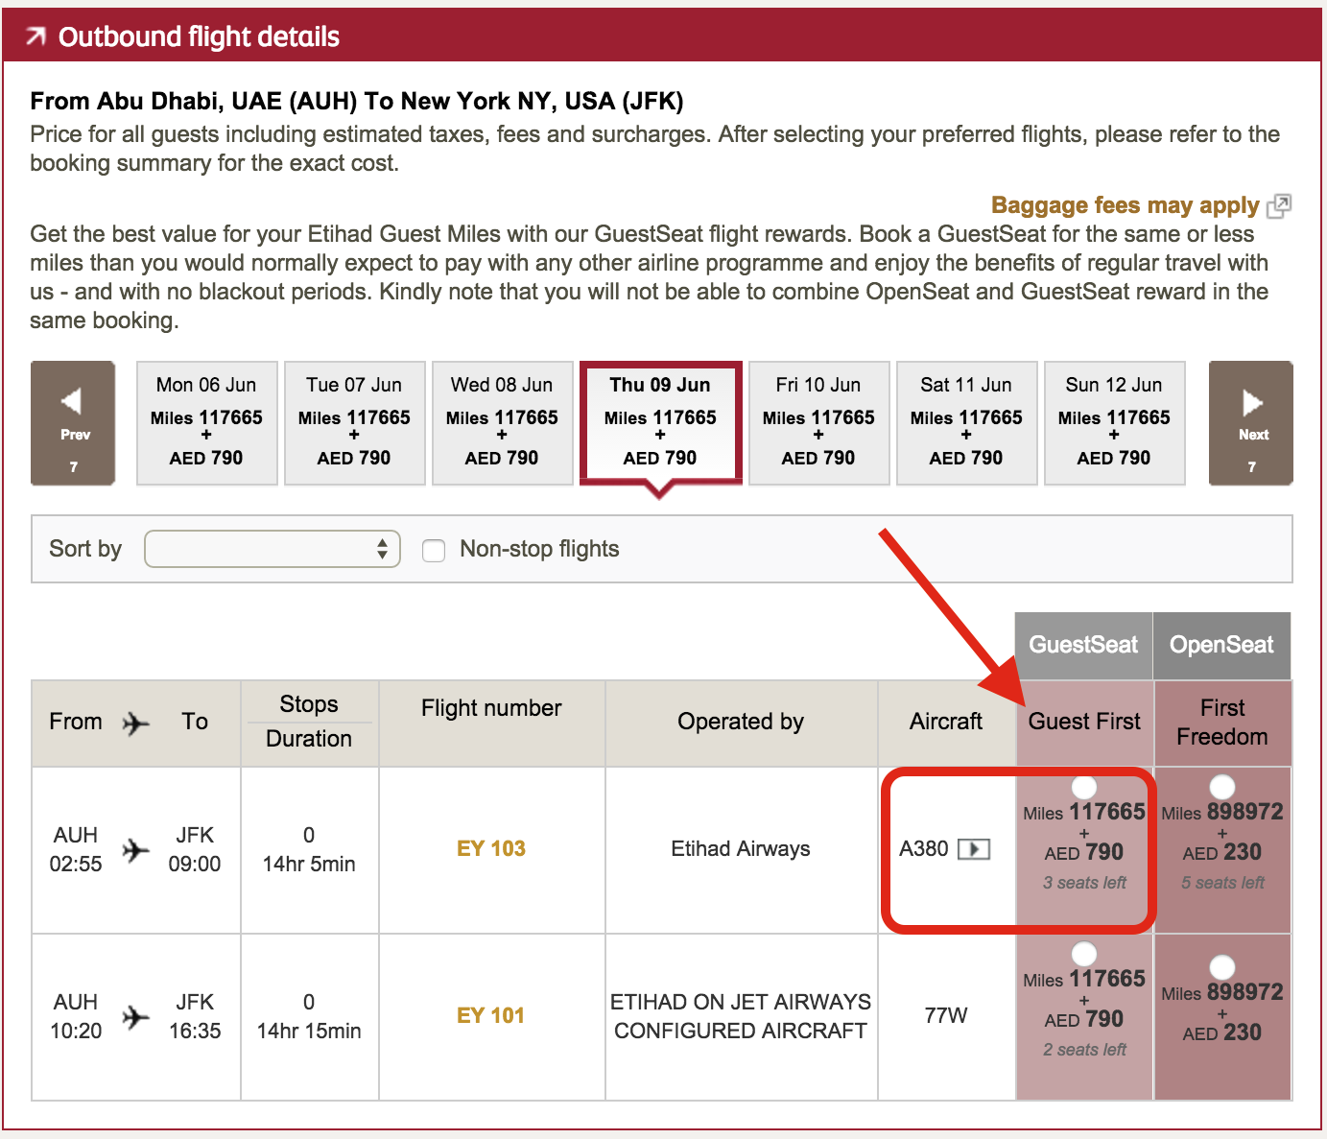Click the '5 seats left' text

pos(1222,883)
